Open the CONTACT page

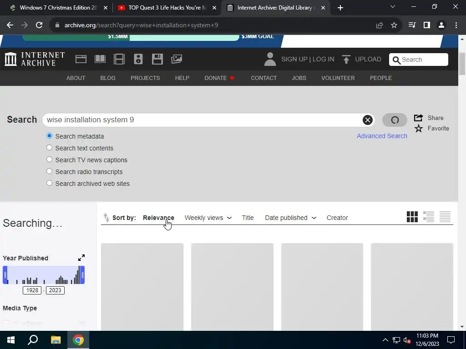[263, 78]
